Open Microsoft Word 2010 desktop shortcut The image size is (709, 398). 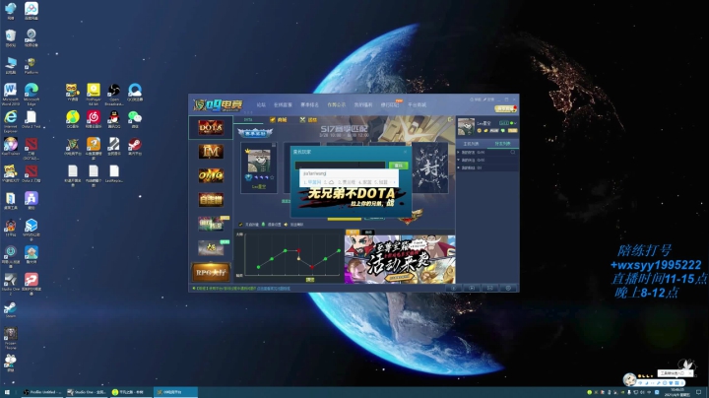10,94
